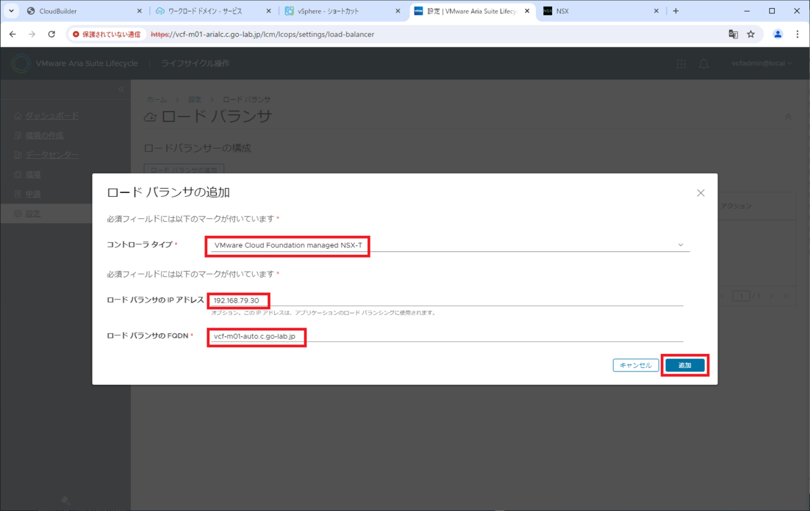Go back in browser history

click(13, 34)
